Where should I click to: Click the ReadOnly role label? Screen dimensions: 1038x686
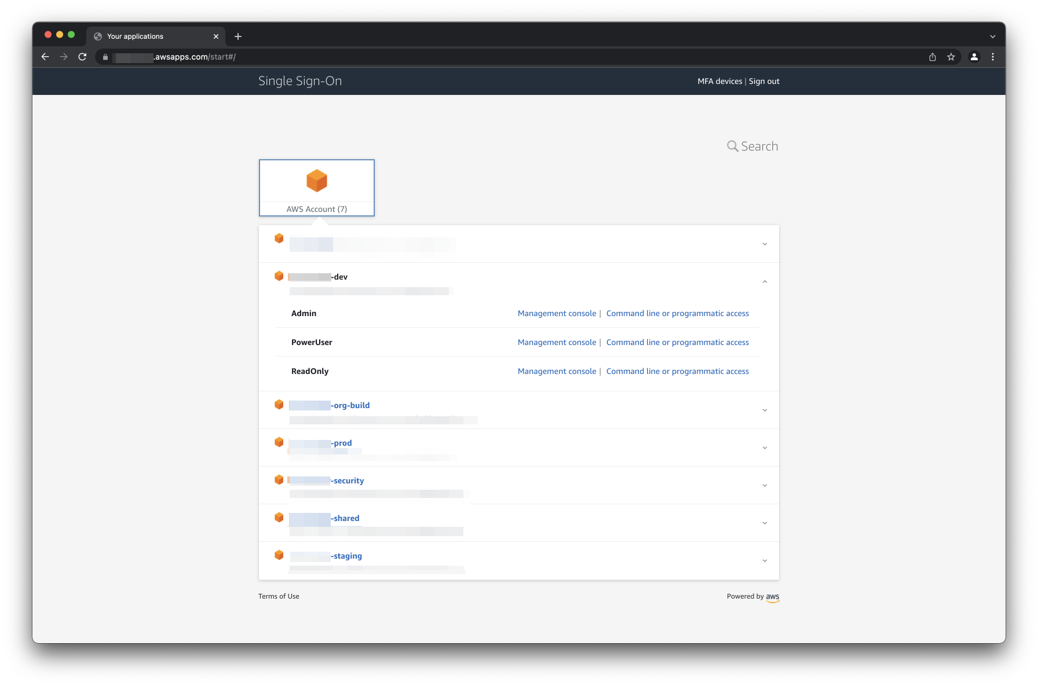310,371
